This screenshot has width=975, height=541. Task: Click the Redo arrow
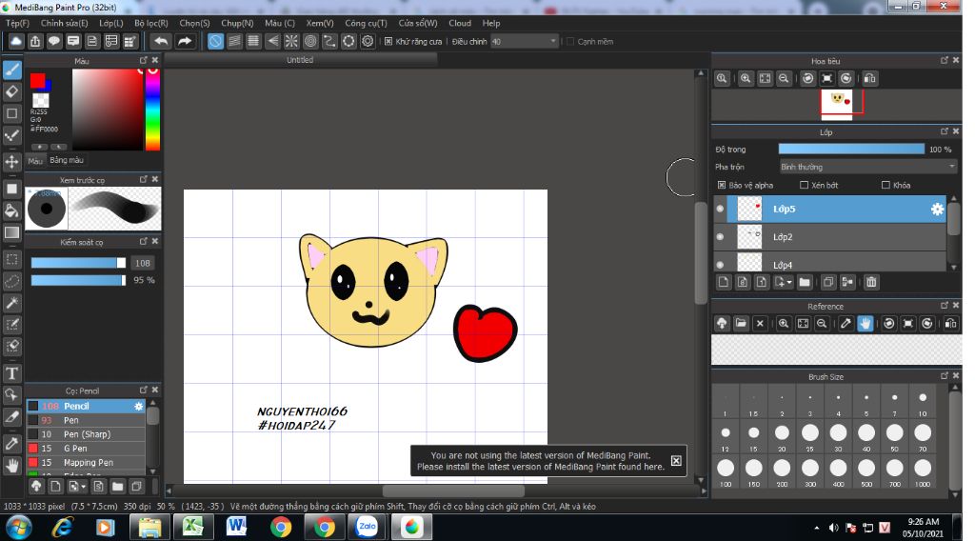[185, 42]
